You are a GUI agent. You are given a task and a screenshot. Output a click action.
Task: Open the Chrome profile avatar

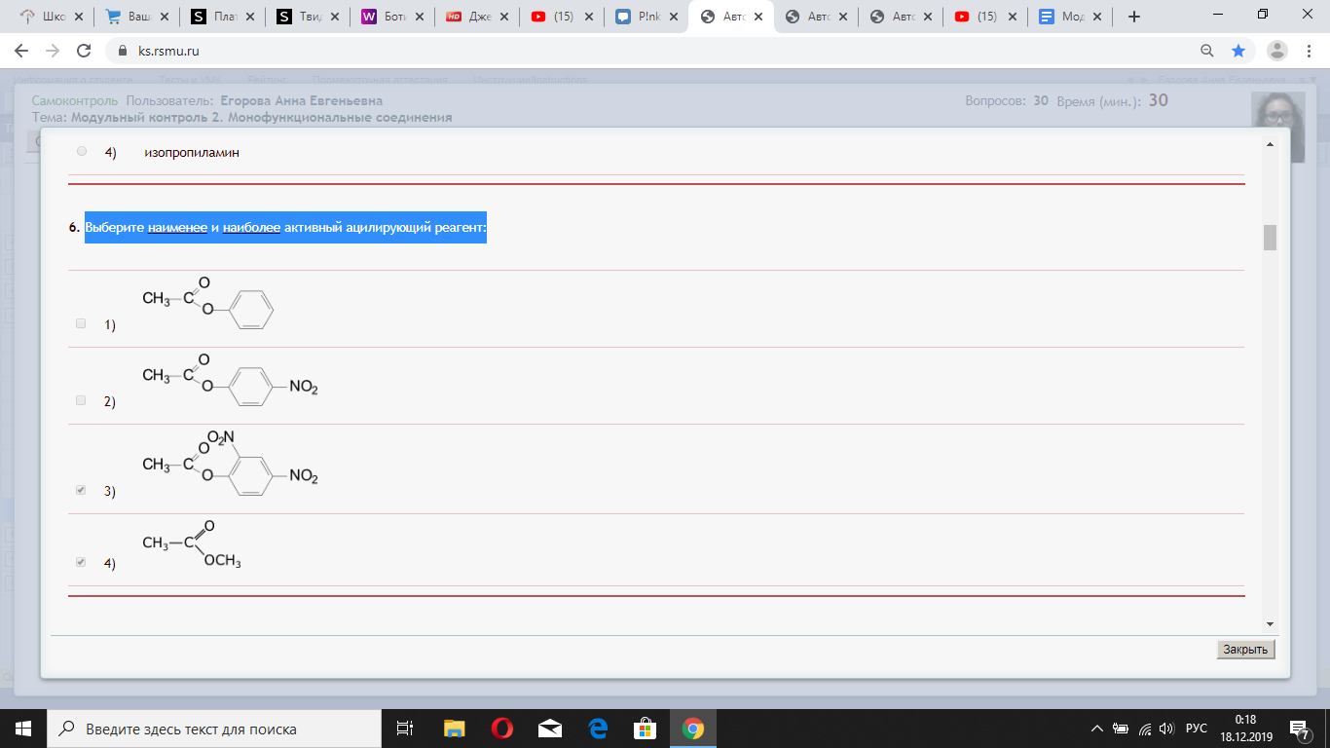point(1278,51)
